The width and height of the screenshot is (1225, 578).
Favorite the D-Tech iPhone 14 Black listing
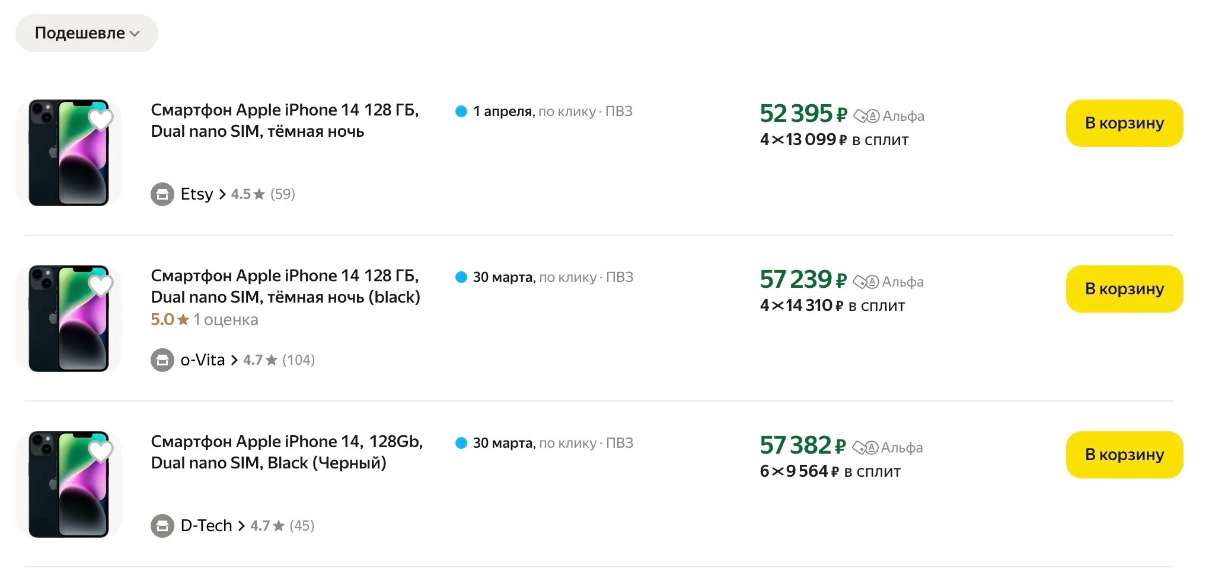pyautogui.click(x=100, y=451)
